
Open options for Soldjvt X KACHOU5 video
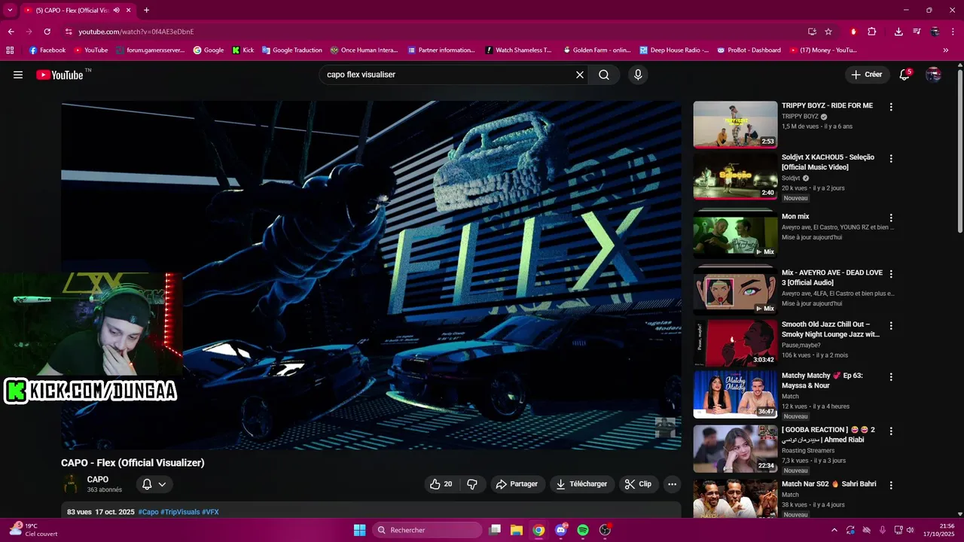coord(891,159)
